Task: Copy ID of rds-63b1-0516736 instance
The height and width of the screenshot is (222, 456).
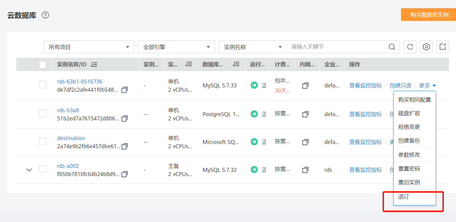Action: [x=124, y=90]
